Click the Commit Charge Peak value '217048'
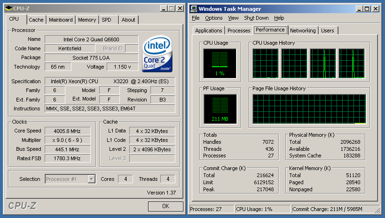The height and width of the screenshot is (218, 385). coord(266,189)
